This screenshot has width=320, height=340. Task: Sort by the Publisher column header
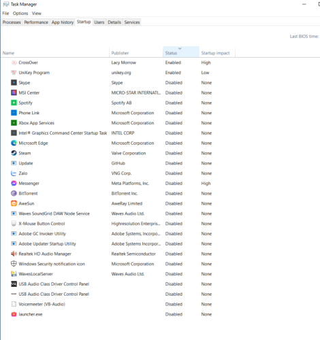pyautogui.click(x=136, y=52)
